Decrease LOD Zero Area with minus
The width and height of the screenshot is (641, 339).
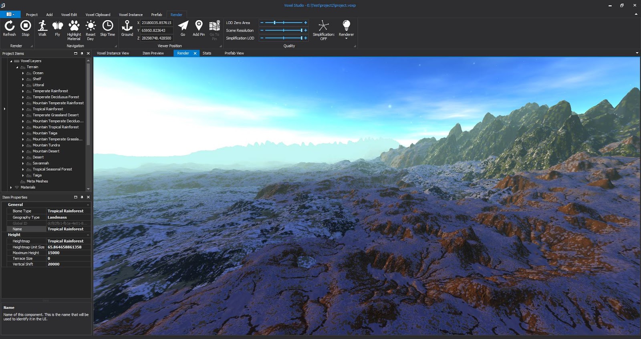262,23
